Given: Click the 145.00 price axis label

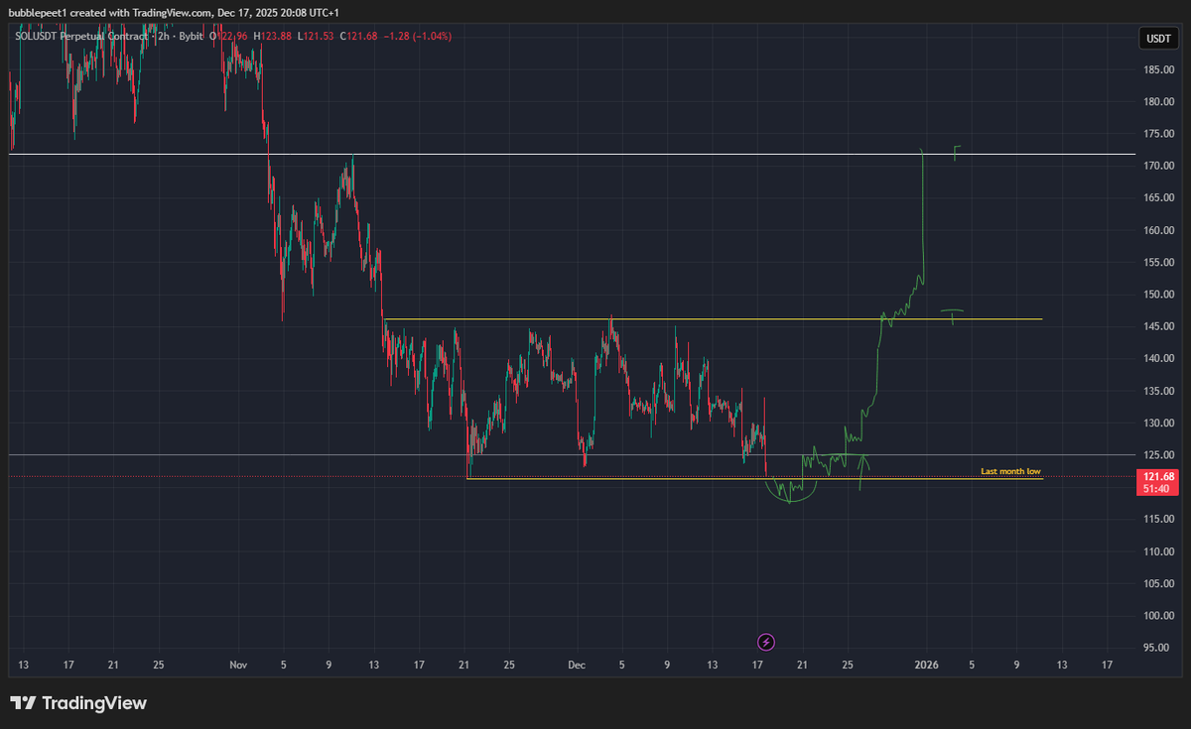Looking at the screenshot, I should click(x=1159, y=326).
